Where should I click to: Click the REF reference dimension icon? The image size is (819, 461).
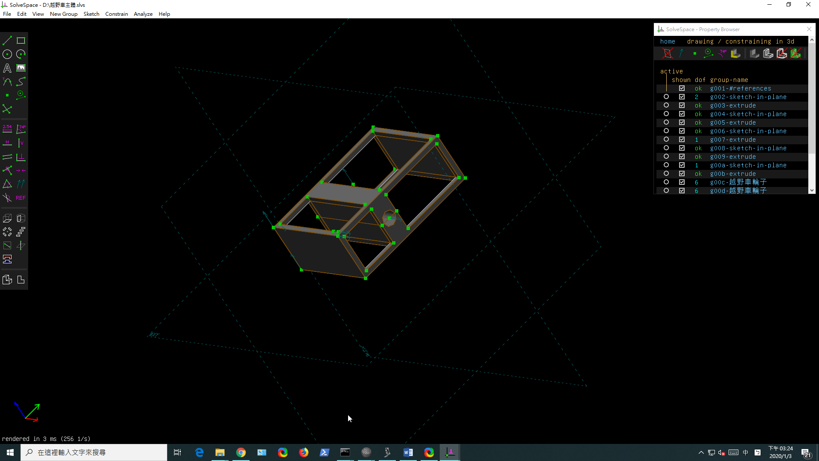tap(21, 198)
